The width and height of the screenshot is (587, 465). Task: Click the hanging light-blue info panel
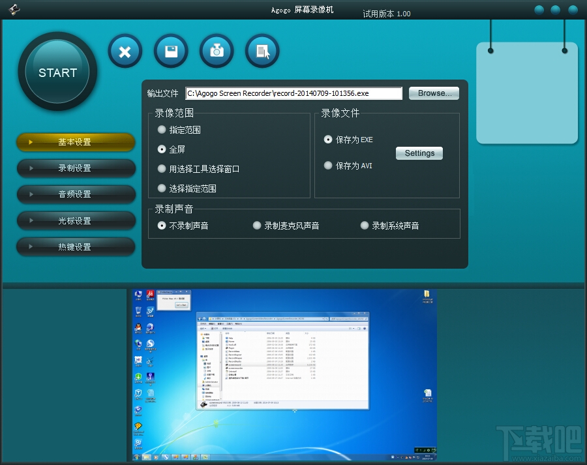click(x=527, y=93)
